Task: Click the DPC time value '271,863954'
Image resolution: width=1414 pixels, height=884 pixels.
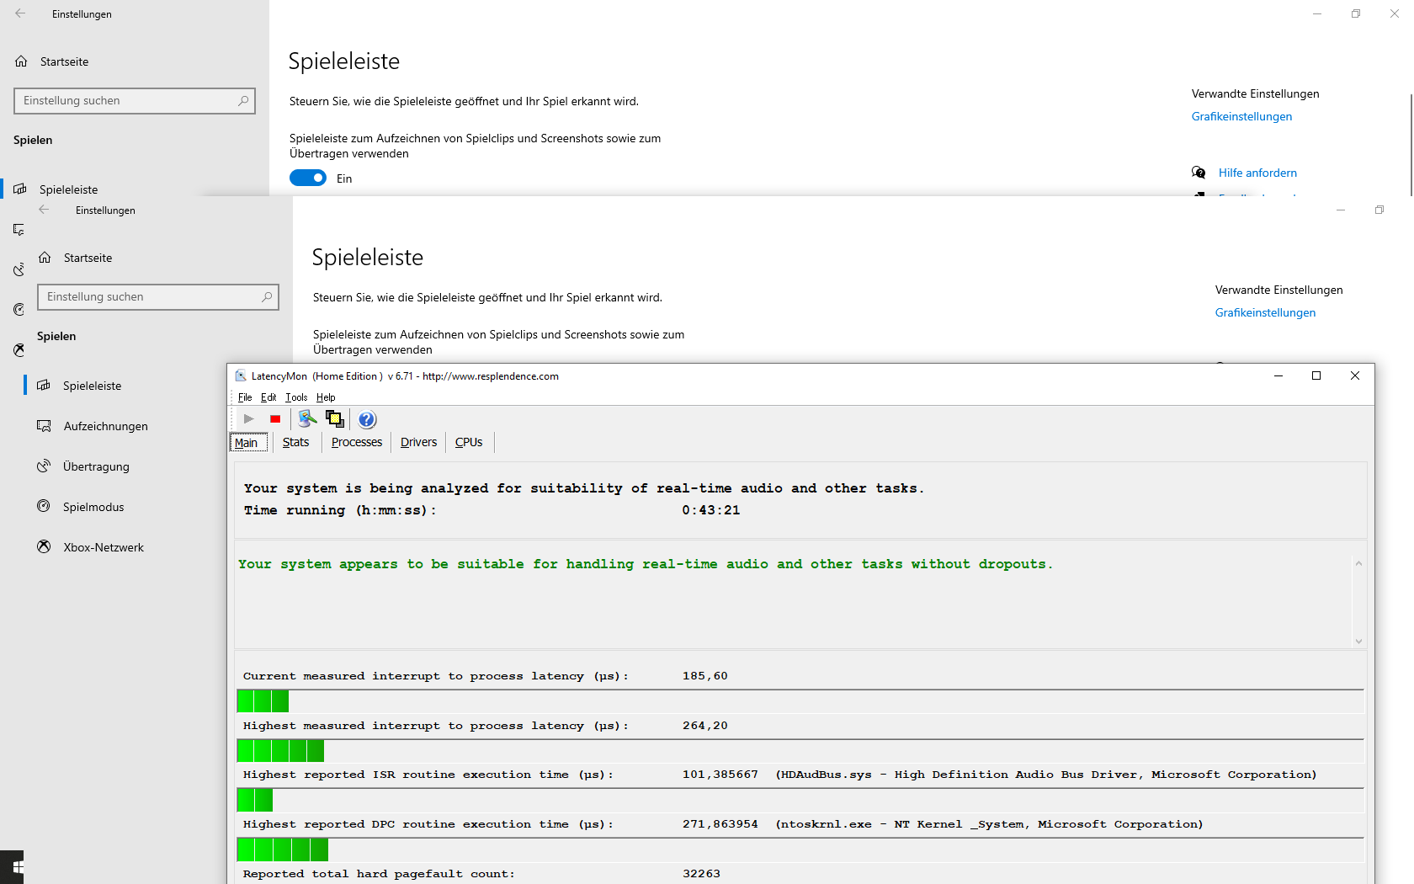Action: point(720,824)
